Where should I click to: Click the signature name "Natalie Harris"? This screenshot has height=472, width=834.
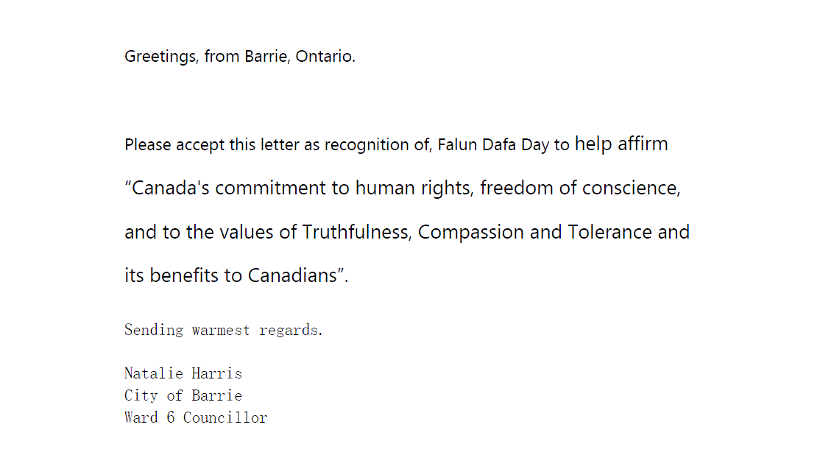pyautogui.click(x=183, y=373)
